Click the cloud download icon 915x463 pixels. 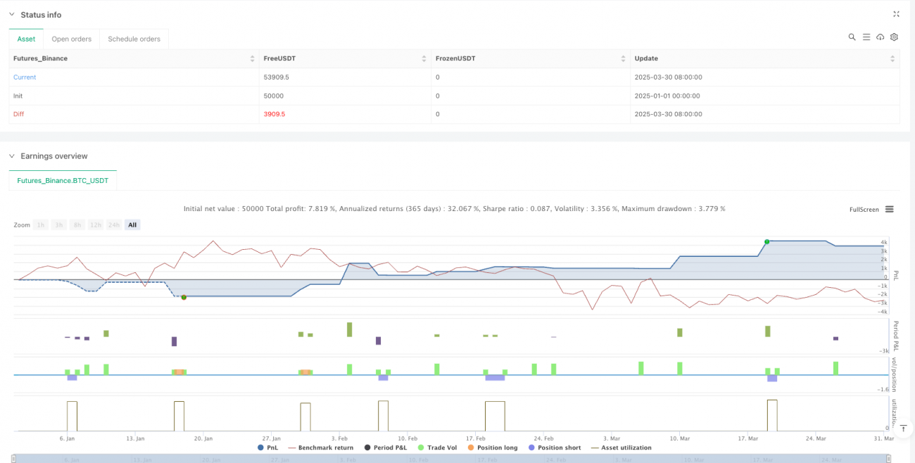pos(880,37)
